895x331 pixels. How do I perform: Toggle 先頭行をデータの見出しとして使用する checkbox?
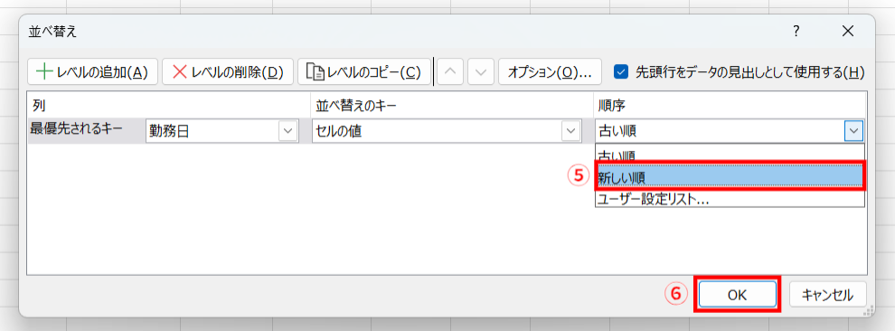click(621, 72)
